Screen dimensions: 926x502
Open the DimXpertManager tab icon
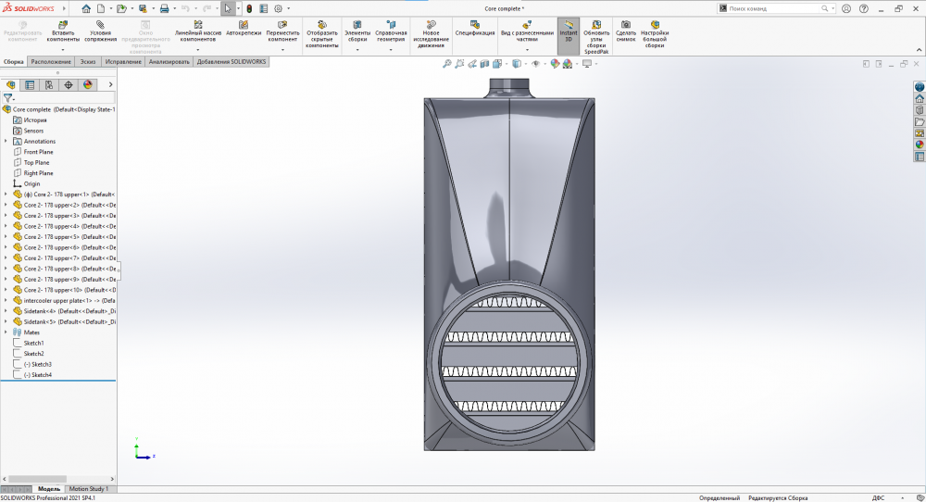(x=69, y=84)
